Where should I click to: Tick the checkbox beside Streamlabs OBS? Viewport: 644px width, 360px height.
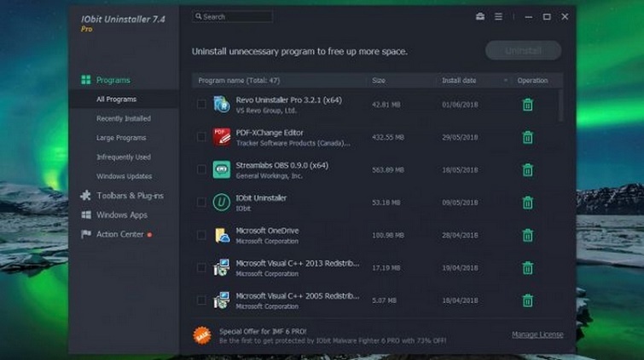[x=201, y=169]
